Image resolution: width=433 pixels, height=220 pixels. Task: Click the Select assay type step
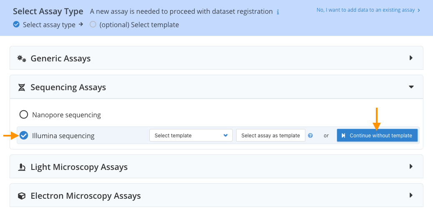tap(44, 25)
